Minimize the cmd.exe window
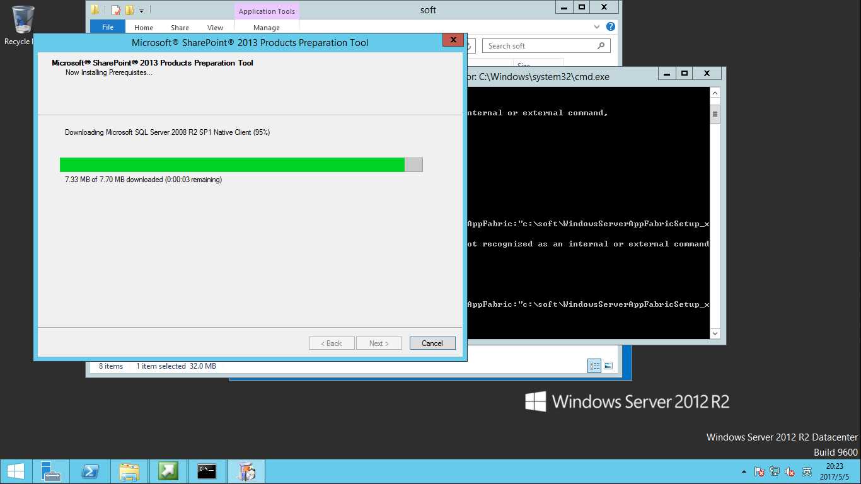The image size is (861, 484). [667, 74]
